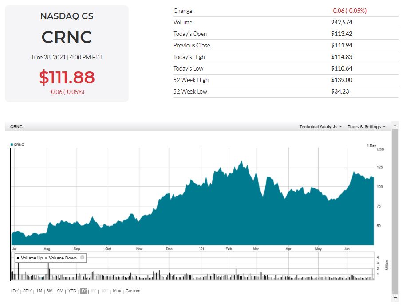This screenshot has height=306, width=403.
Task: Click the teal CRNC legend color square
Action: (12, 145)
